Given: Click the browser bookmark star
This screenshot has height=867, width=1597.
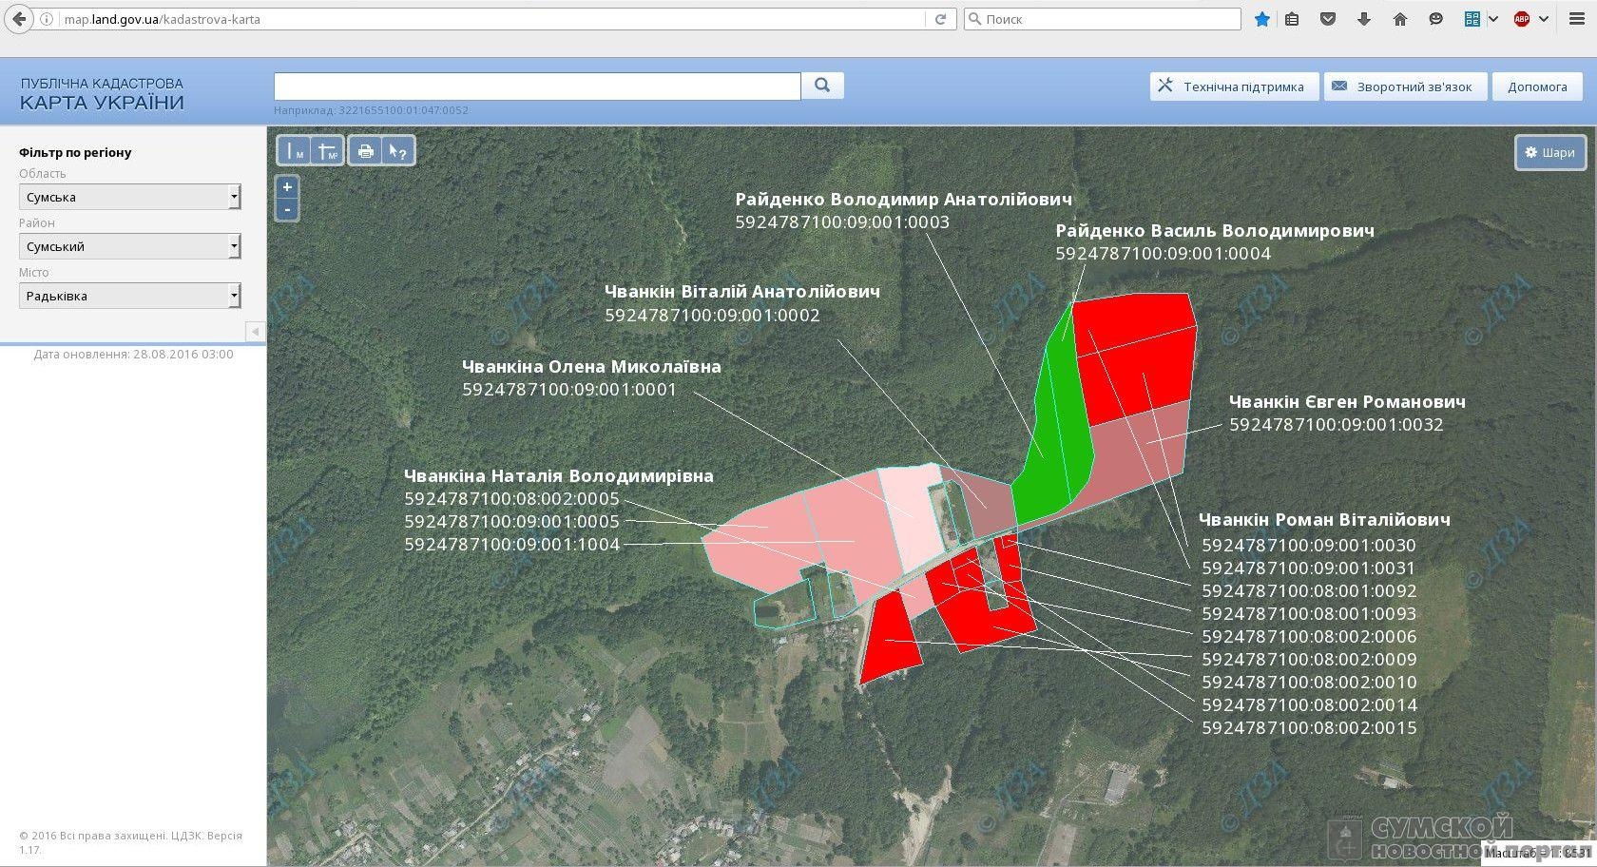Looking at the screenshot, I should 1262,19.
